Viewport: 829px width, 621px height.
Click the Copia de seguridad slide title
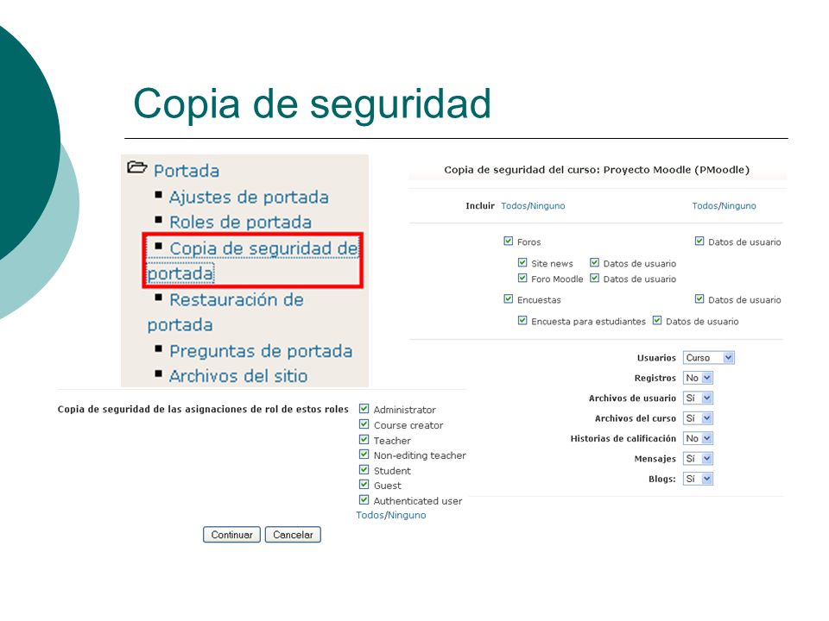(313, 104)
